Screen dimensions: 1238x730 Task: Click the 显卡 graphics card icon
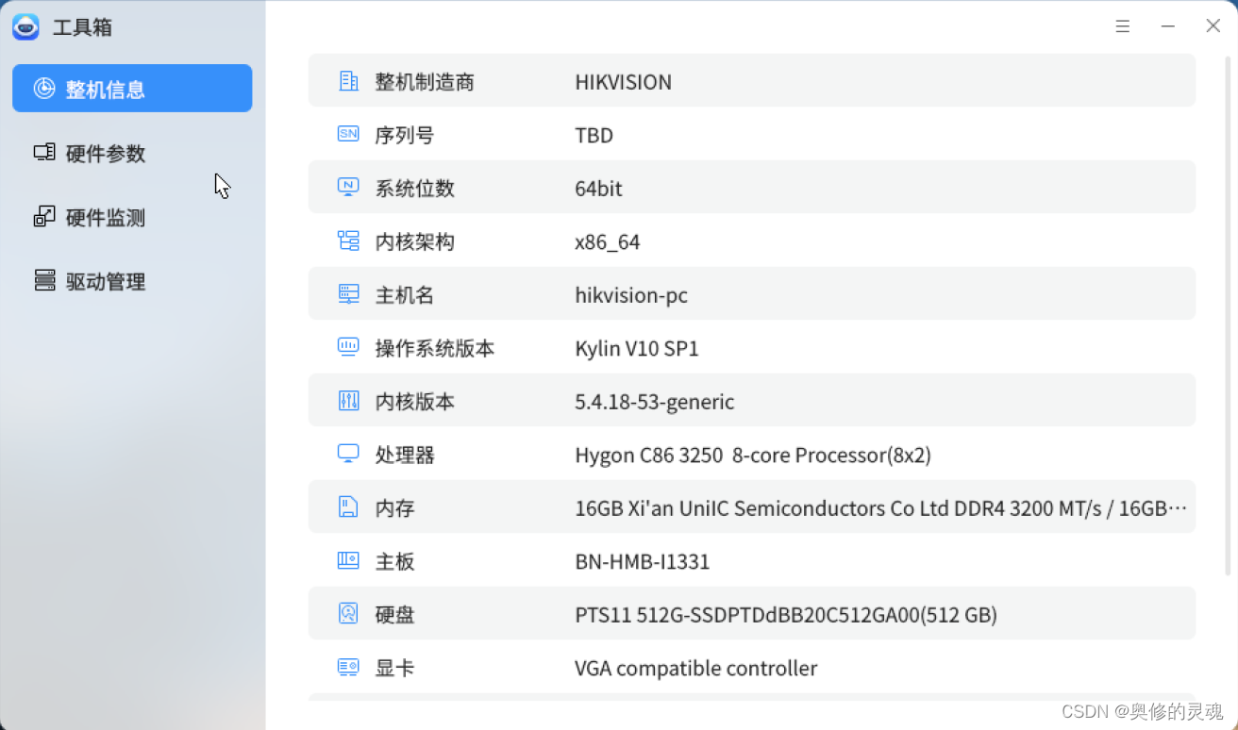(348, 668)
